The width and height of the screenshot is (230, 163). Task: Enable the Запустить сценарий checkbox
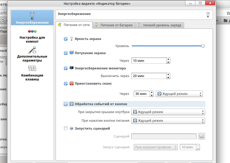pyautogui.click(x=66, y=129)
